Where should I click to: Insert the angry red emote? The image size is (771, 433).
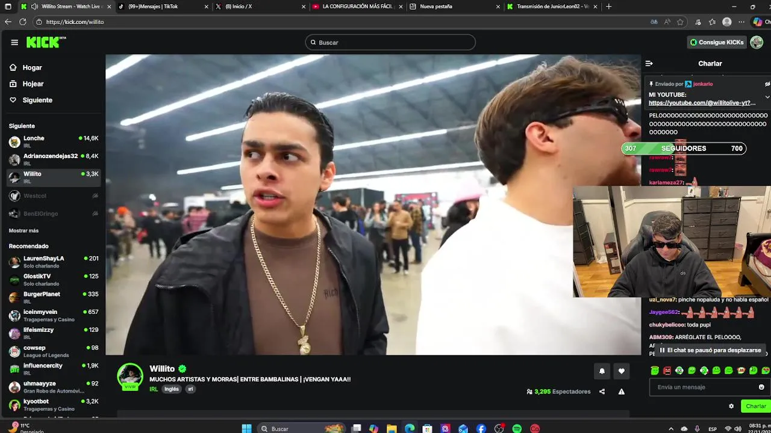667,370
